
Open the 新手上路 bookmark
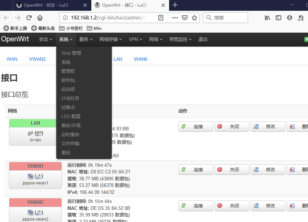(x=15, y=28)
